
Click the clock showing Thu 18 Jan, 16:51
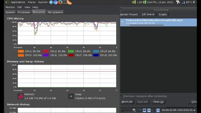tap(163, 2)
